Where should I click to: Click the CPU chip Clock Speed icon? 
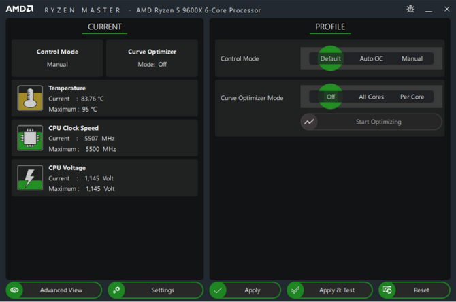point(30,138)
